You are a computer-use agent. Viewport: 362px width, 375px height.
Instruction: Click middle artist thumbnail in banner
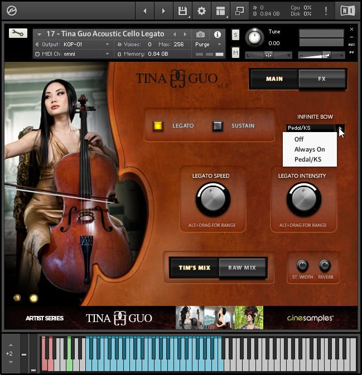point(219,318)
